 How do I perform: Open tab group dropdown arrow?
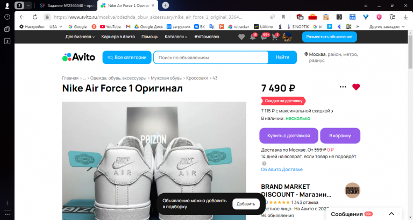point(28,5)
